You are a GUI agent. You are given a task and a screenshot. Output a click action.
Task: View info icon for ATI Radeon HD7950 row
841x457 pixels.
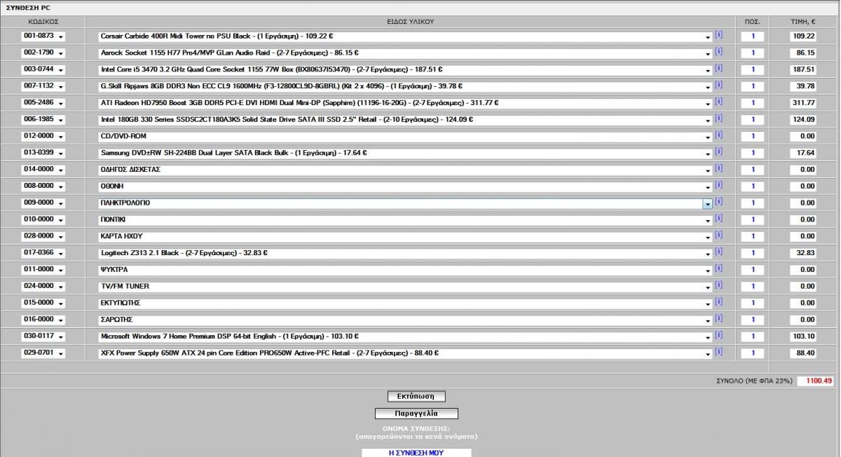coord(719,102)
